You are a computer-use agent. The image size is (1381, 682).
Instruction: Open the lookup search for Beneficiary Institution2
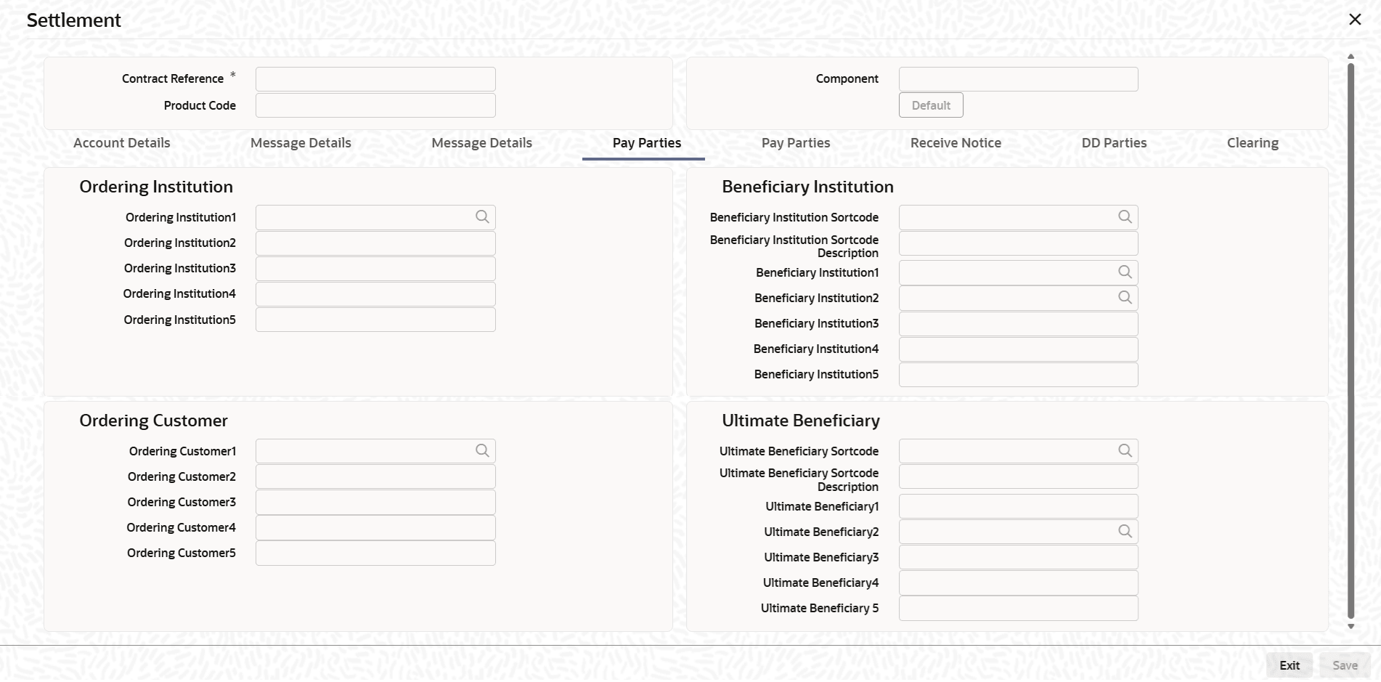pos(1125,297)
